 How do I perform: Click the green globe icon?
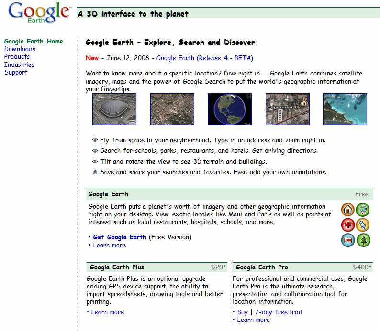(x=363, y=209)
